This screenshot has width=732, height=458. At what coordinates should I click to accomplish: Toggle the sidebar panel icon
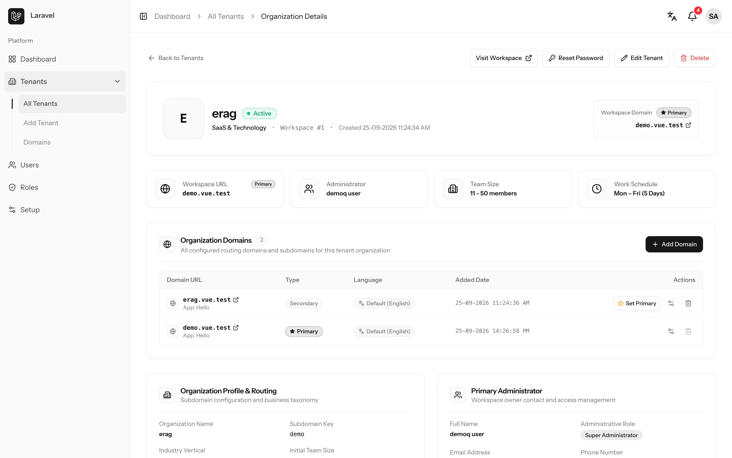click(143, 16)
